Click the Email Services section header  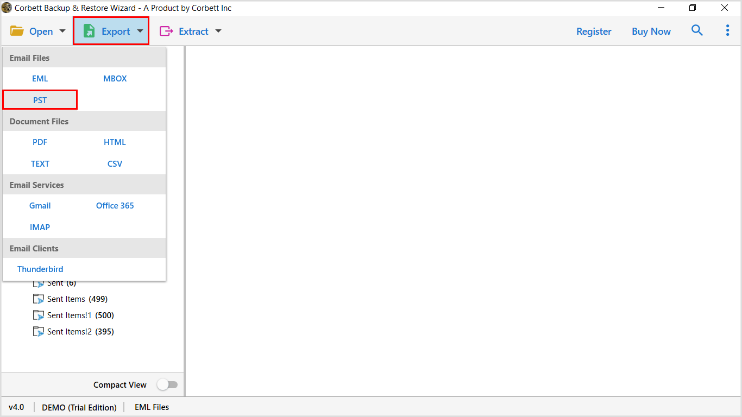[84, 185]
